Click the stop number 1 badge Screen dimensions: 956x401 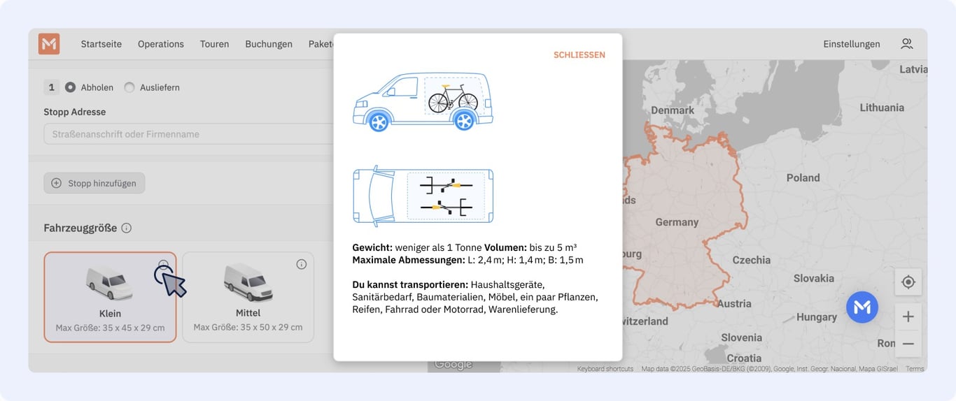51,87
